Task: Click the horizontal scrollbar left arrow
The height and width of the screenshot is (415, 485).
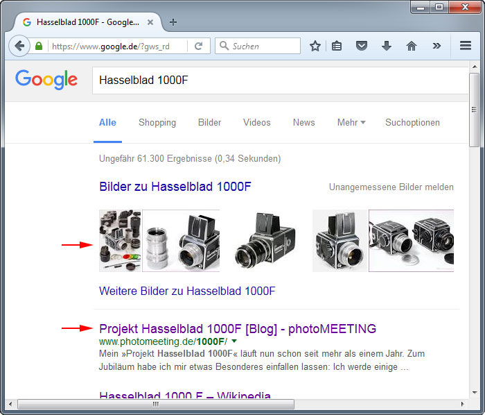Action: click(x=10, y=404)
